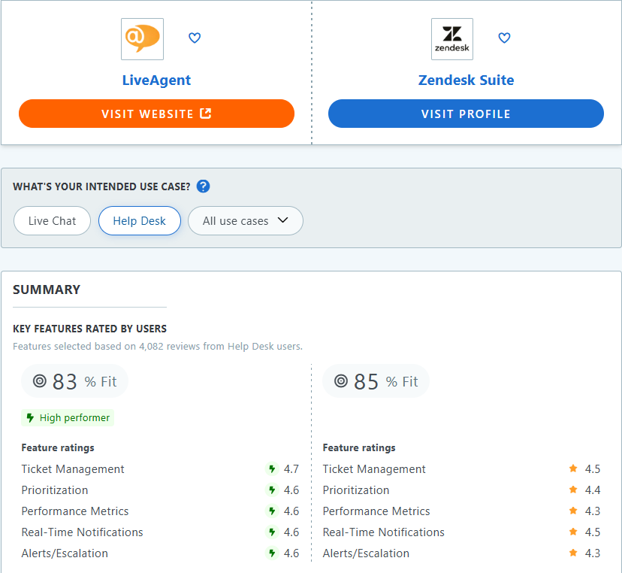The width and height of the screenshot is (622, 573).
Task: Click the Zendesk logo icon
Action: [451, 38]
